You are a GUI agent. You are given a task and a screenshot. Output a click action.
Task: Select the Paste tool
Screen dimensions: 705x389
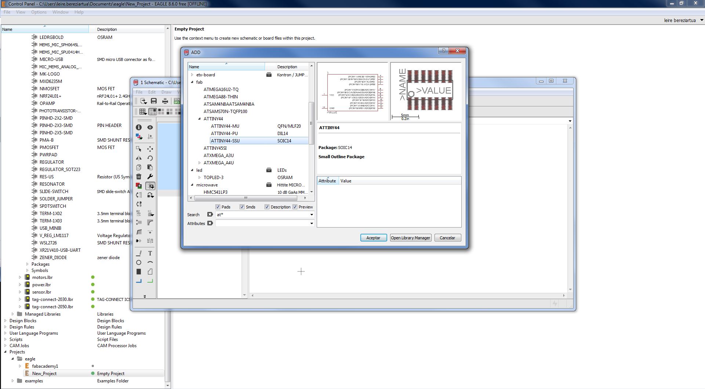pos(150,167)
